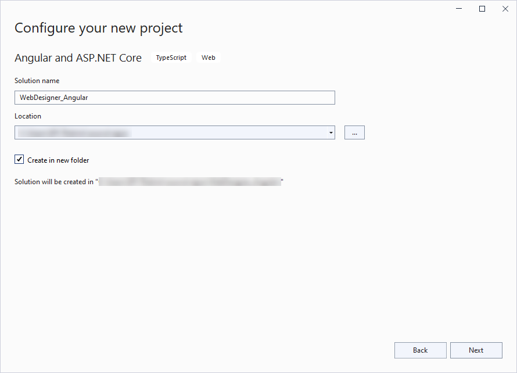The image size is (517, 373).
Task: Maximize the dialog window
Action: (482, 9)
